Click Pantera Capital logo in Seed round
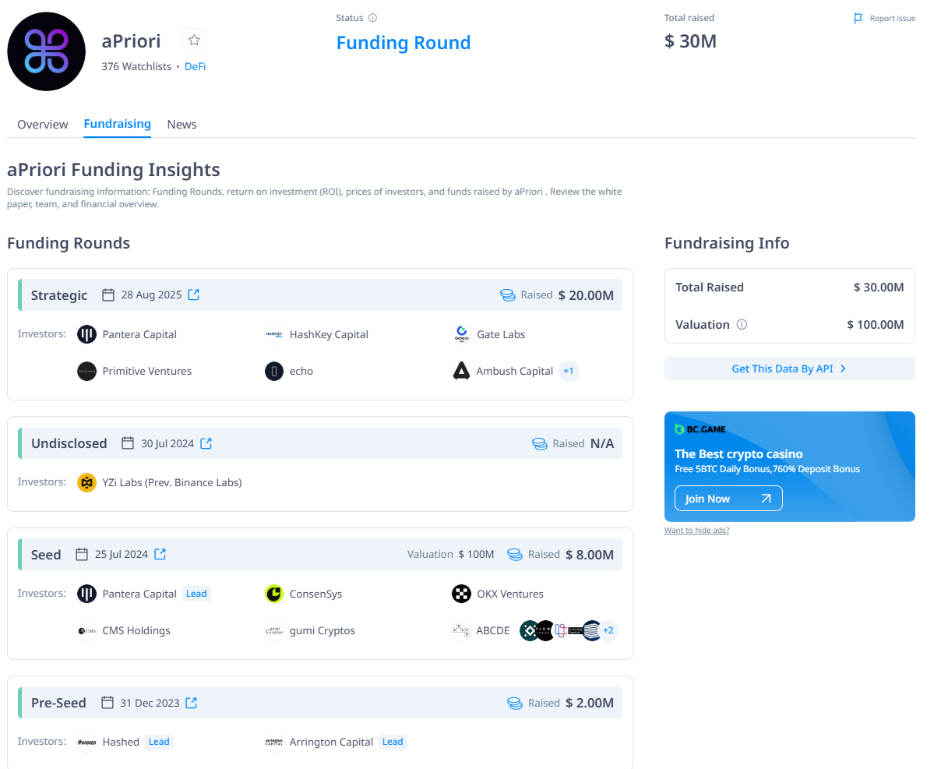The width and height of the screenshot is (934, 769). pos(87,594)
